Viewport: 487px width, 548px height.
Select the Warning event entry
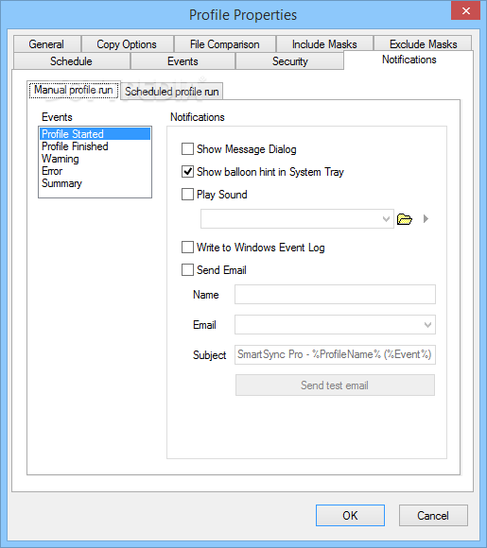click(95, 159)
